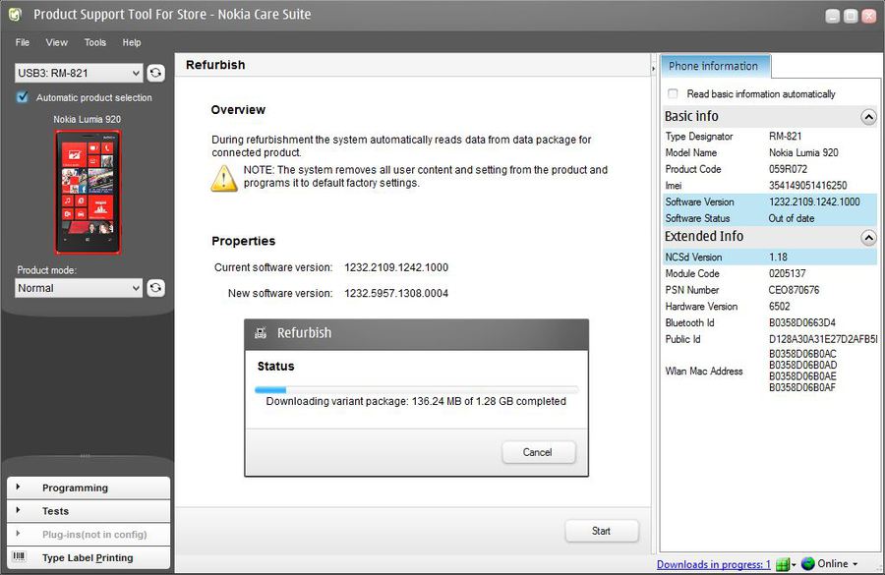The image size is (885, 575).
Task: Click the warning triangle icon beside the NOTE
Action: click(224, 178)
